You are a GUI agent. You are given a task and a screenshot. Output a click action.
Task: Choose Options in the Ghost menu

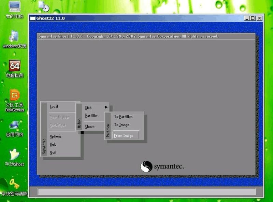(56, 136)
